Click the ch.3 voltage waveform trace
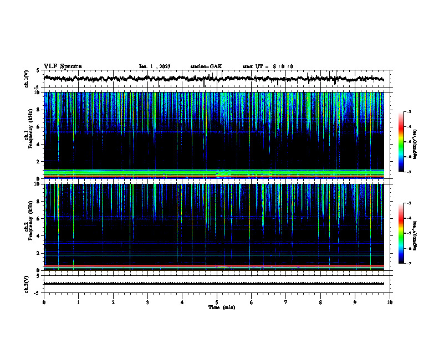 213,284
